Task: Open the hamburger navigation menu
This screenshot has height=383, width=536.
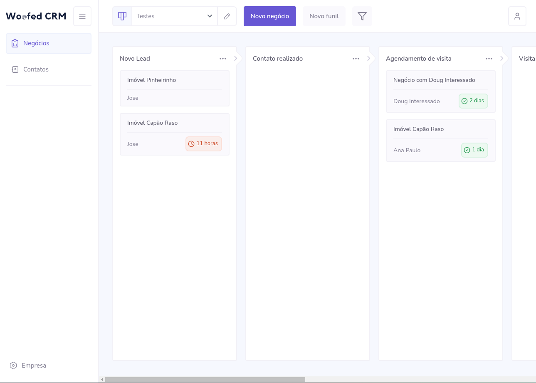Action: click(82, 16)
